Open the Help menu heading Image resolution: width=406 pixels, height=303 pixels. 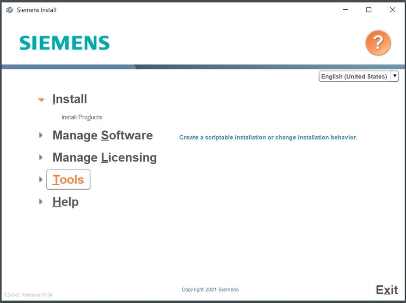pyautogui.click(x=66, y=202)
